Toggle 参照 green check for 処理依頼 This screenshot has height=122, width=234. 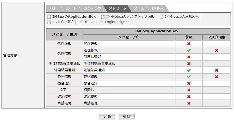point(189,50)
